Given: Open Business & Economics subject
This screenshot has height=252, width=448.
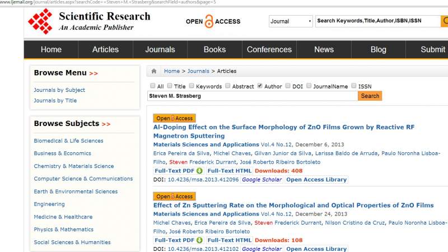Looking at the screenshot, I should click(62, 153).
